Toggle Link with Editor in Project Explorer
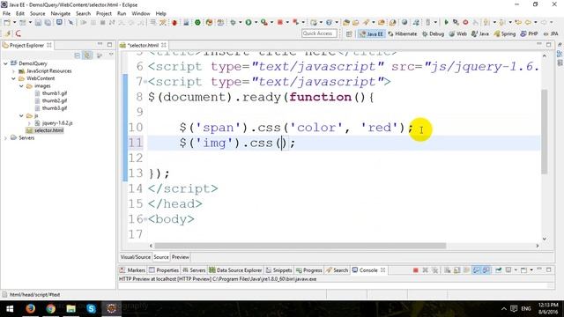Screen dimensions: 564x317 click(x=87, y=55)
